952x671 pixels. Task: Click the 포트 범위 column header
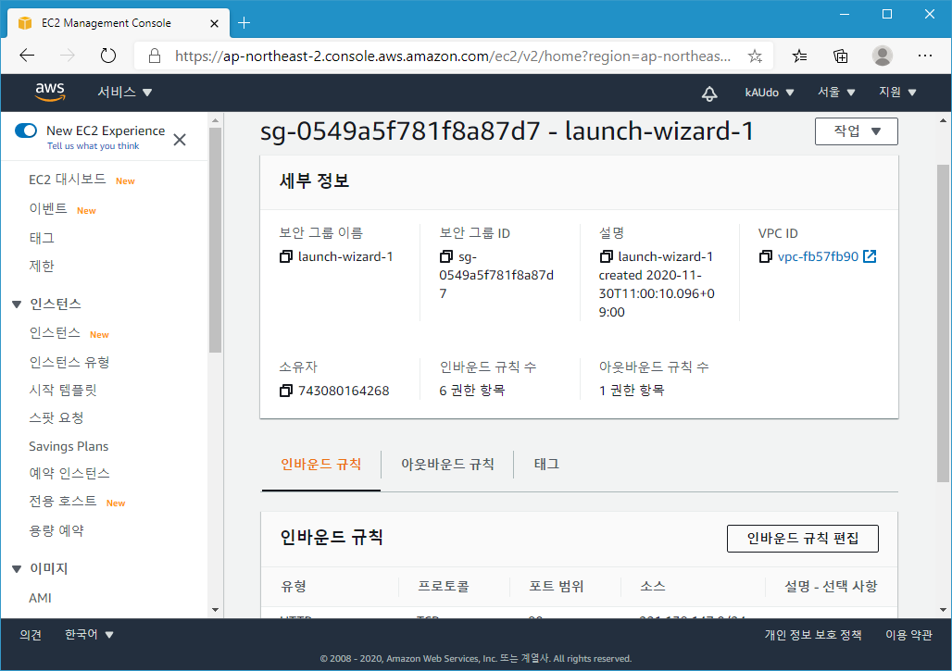click(x=557, y=587)
